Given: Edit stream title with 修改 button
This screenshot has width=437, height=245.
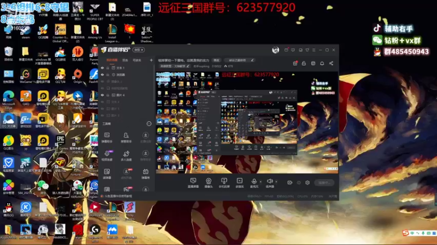Looking at the screenshot, I should click(x=216, y=60).
